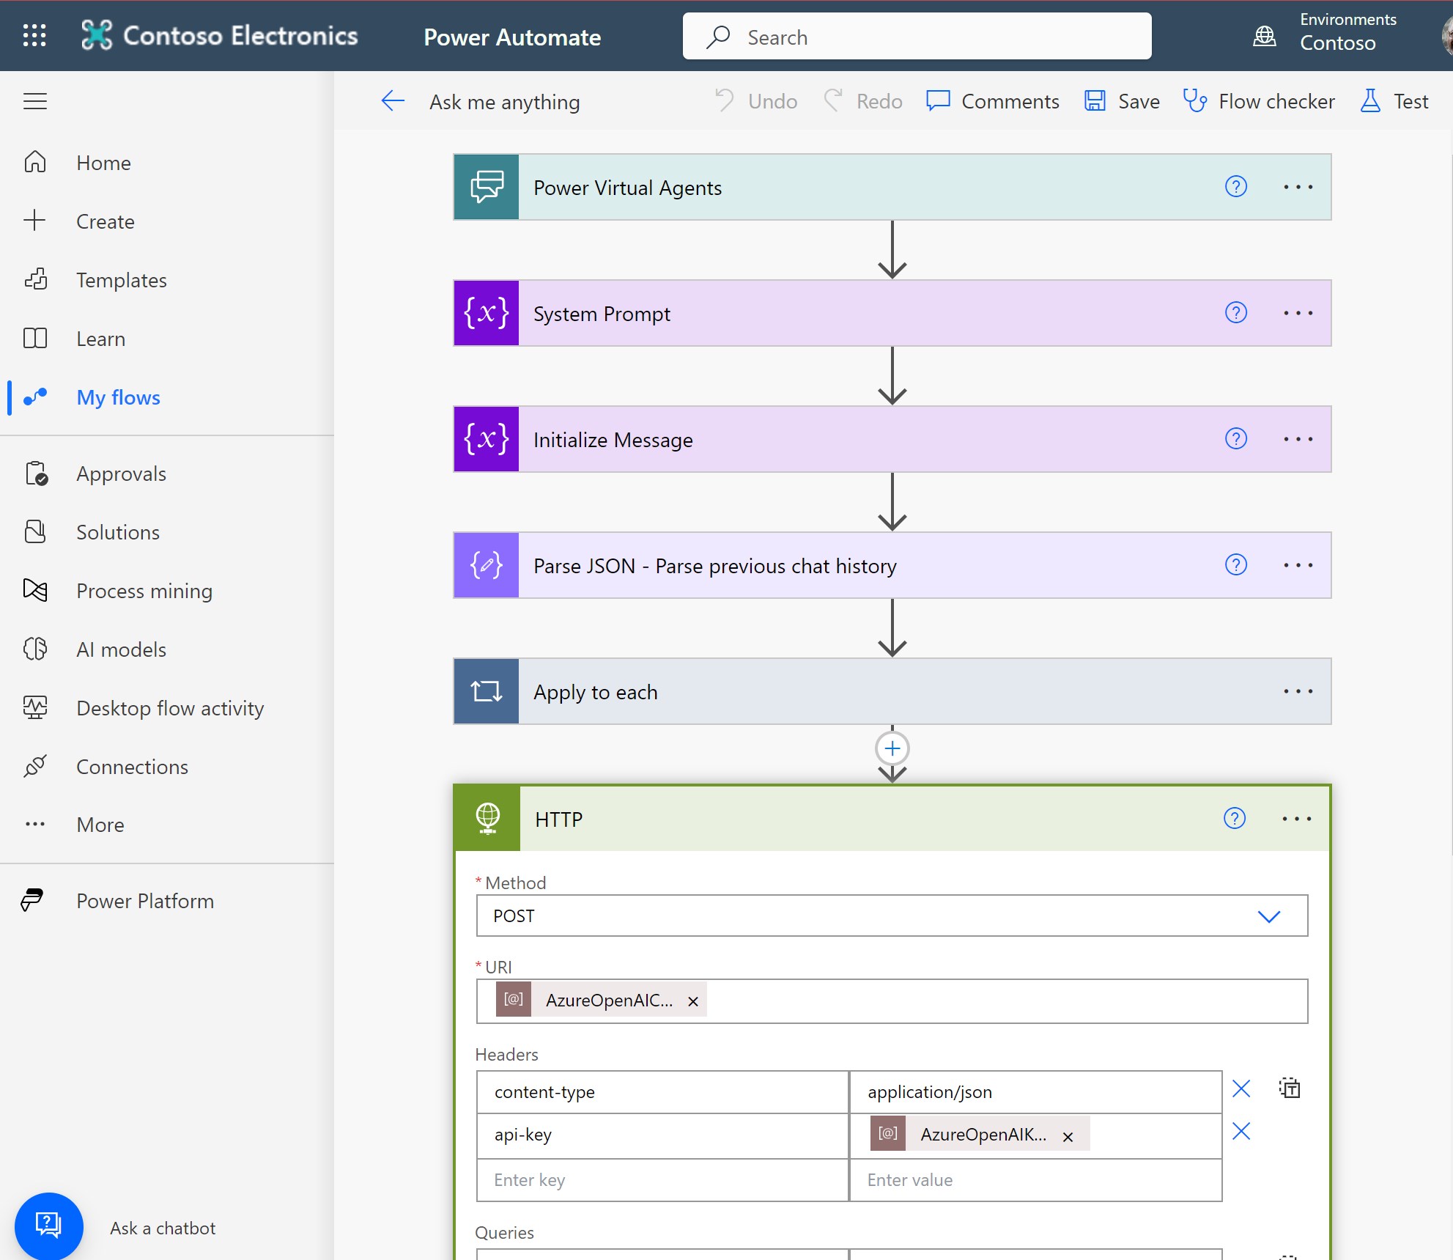Click Save in the toolbar
The width and height of the screenshot is (1453, 1260).
[1123, 101]
